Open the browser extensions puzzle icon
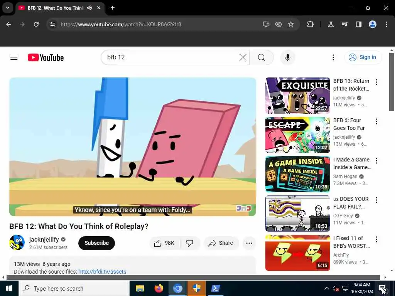Viewport: 395px width, 296px height. pos(311,24)
